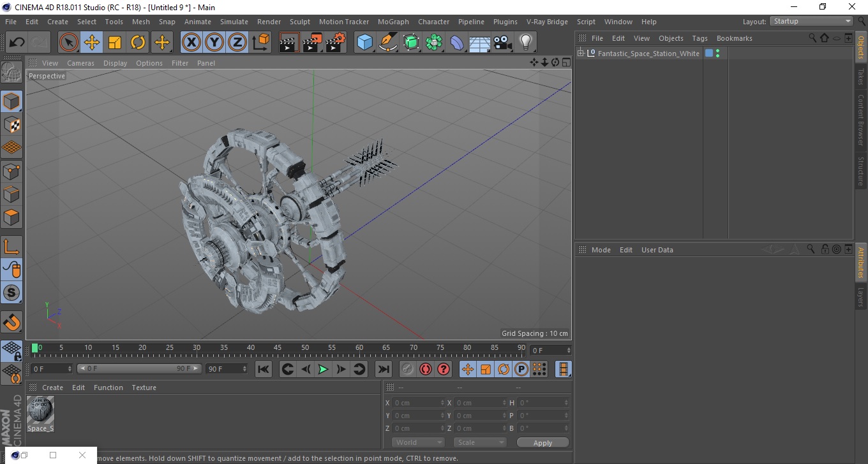868x464 pixels.
Task: Click the Undo arrow icon
Action: (17, 43)
